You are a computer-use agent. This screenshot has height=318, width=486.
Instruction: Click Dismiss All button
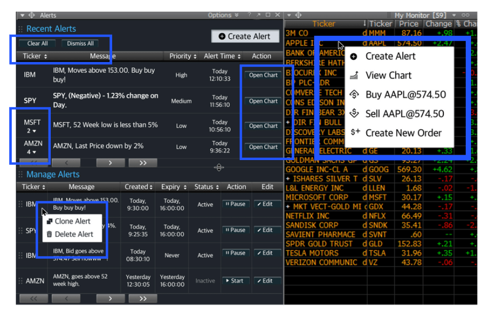click(x=80, y=43)
